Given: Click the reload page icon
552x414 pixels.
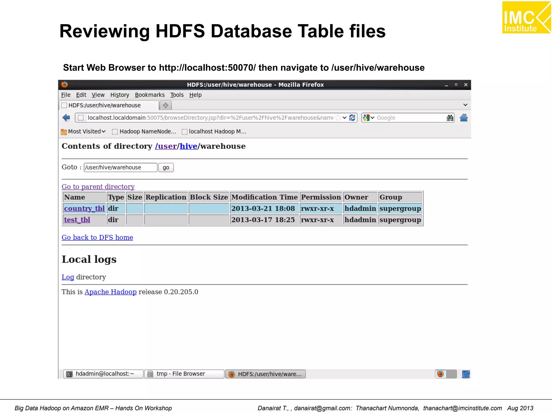Looking at the screenshot, I should coord(352,118).
